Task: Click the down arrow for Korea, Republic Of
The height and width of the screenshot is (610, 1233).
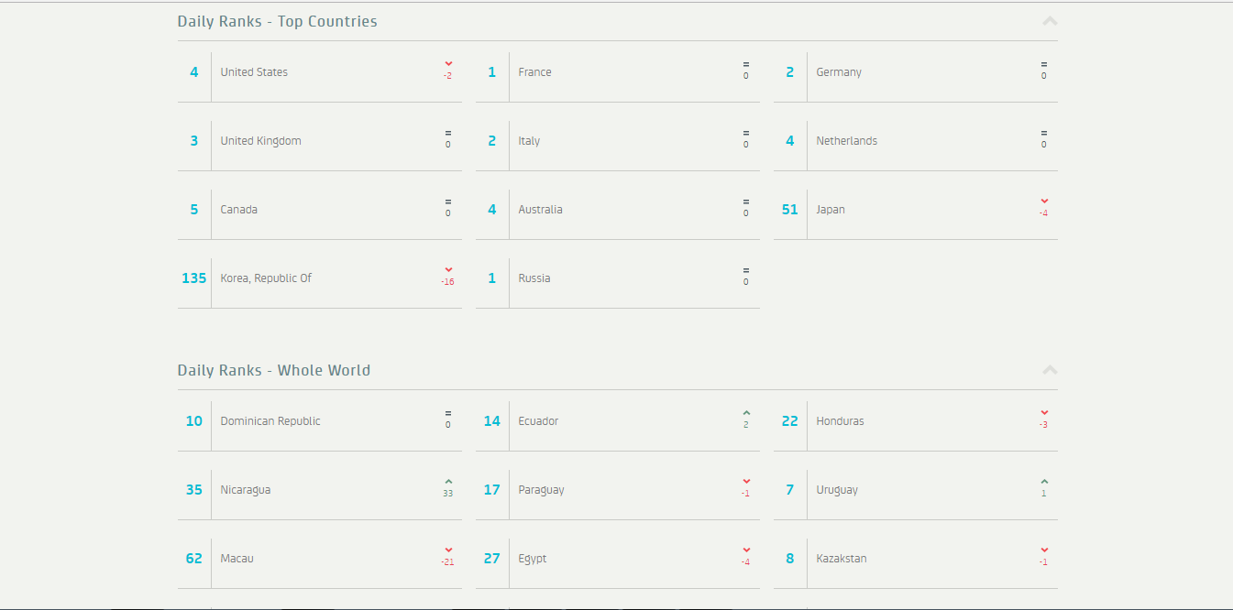Action: click(448, 270)
